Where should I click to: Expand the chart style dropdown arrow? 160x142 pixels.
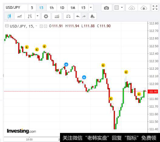38,16
